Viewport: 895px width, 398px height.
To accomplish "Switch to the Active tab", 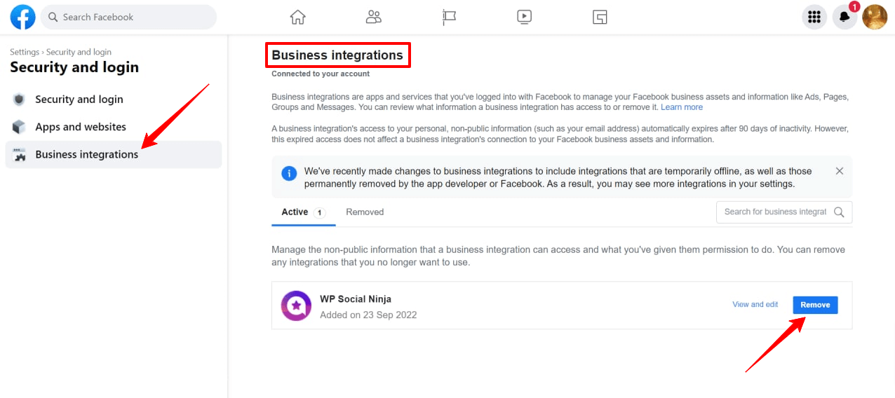I will 295,212.
